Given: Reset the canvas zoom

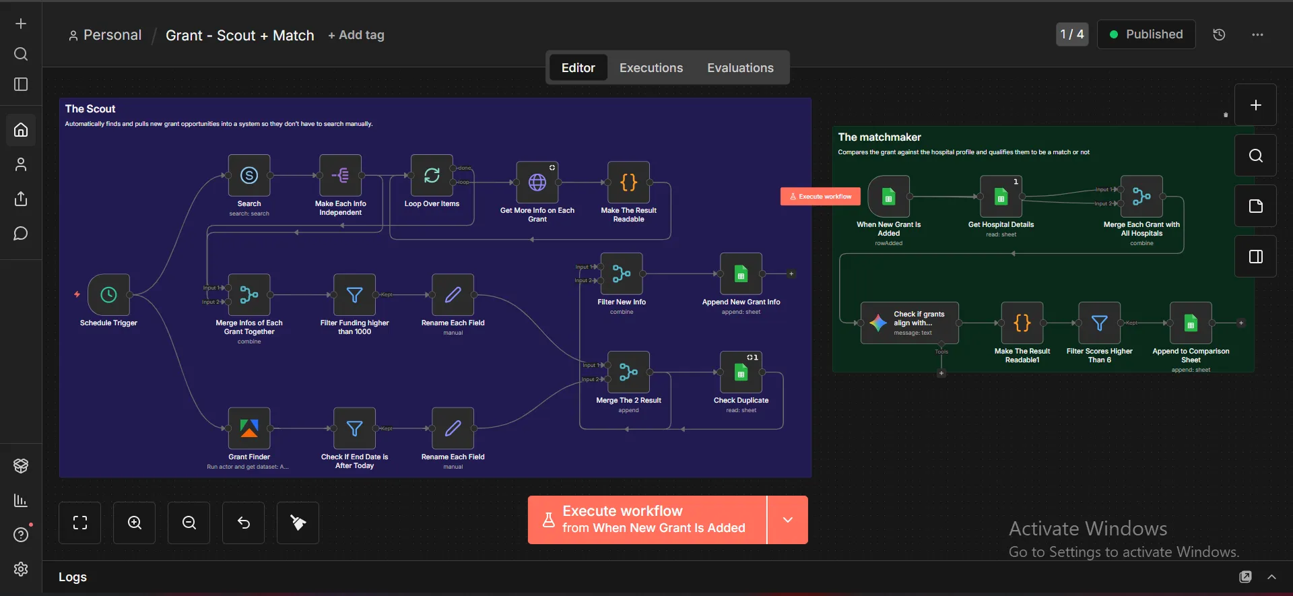Looking at the screenshot, I should click(x=244, y=523).
